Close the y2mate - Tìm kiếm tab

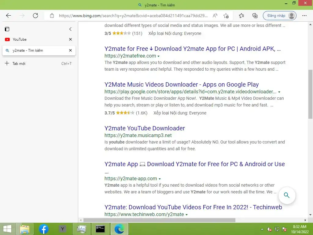(70, 50)
